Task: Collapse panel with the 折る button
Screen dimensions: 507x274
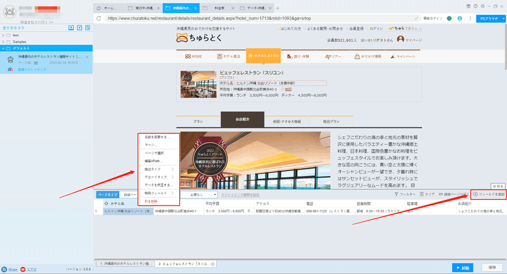Action: coord(498,187)
